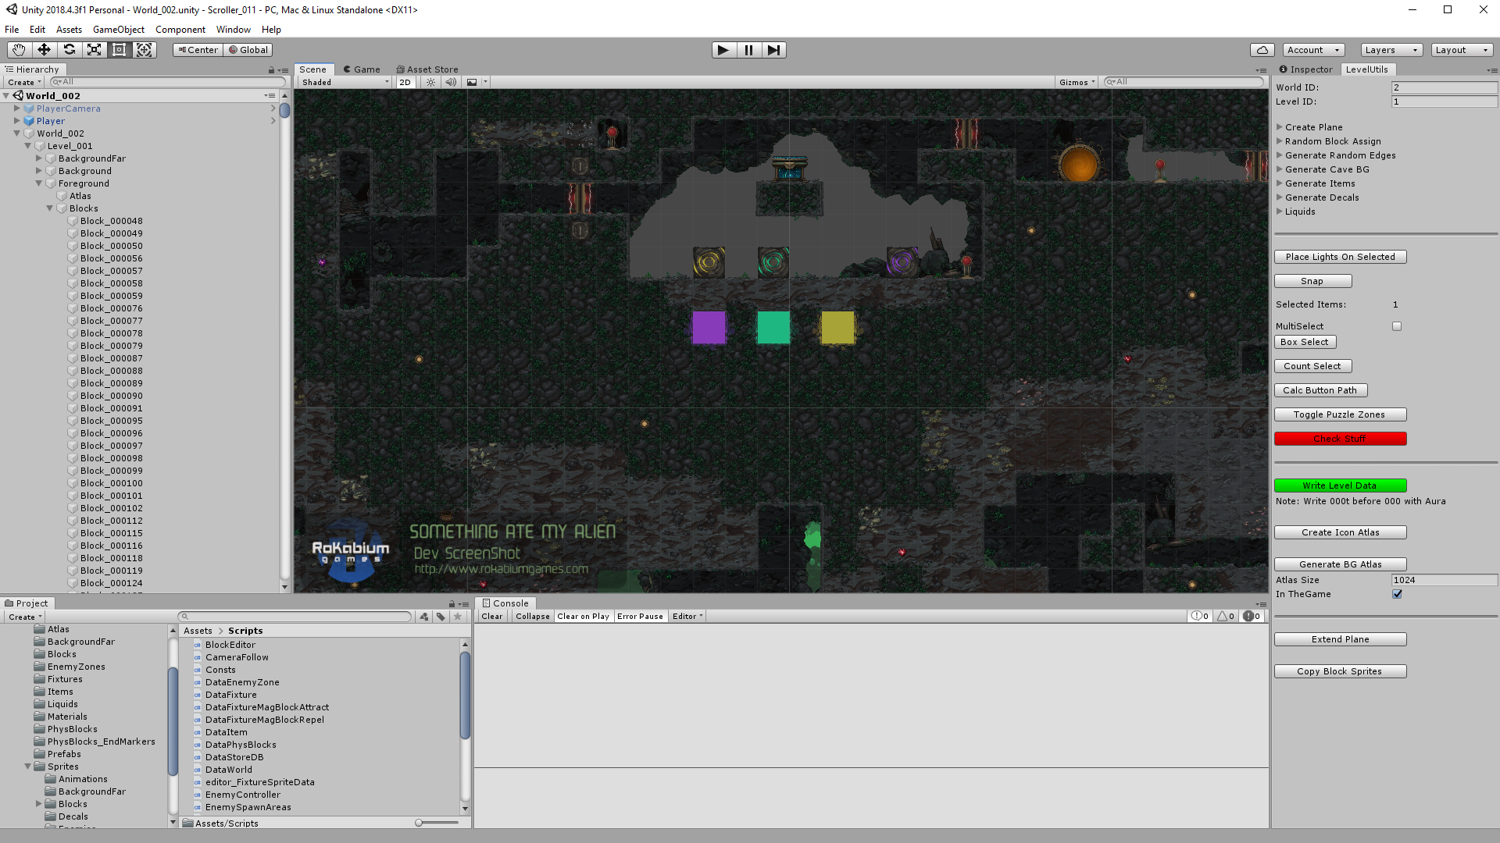This screenshot has width=1500, height=843.
Task: Search by type in Project panel
Action: click(x=424, y=617)
